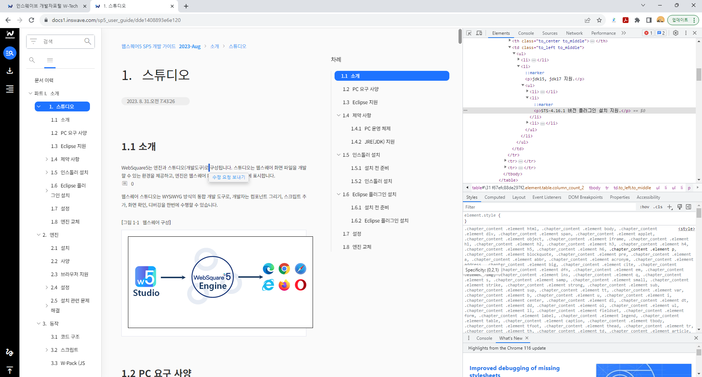
Task: Expand the '1.4 제약 사항' sidebar node
Action: click(47, 159)
